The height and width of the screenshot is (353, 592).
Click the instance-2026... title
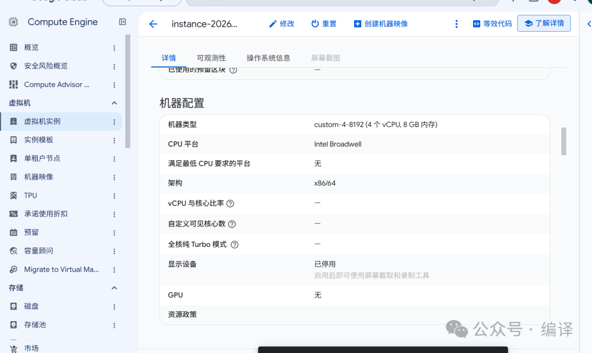204,24
